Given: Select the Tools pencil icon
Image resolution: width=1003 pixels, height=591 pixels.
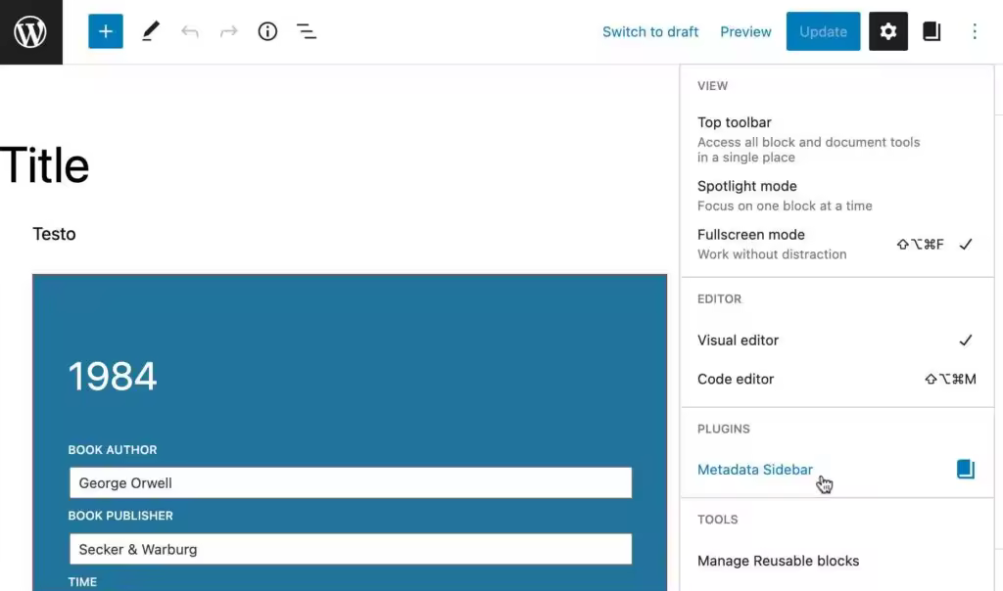Looking at the screenshot, I should coord(150,31).
